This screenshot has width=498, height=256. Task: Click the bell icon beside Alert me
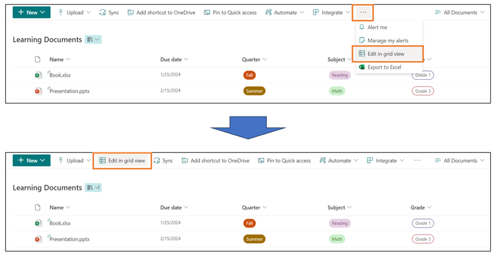[x=361, y=27]
